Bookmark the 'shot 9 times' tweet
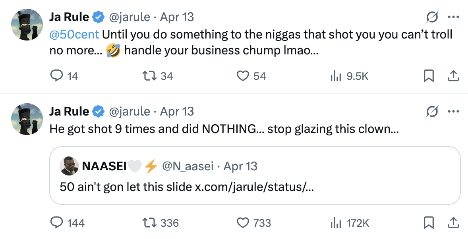Screen dimensions: 468x239 [429, 223]
